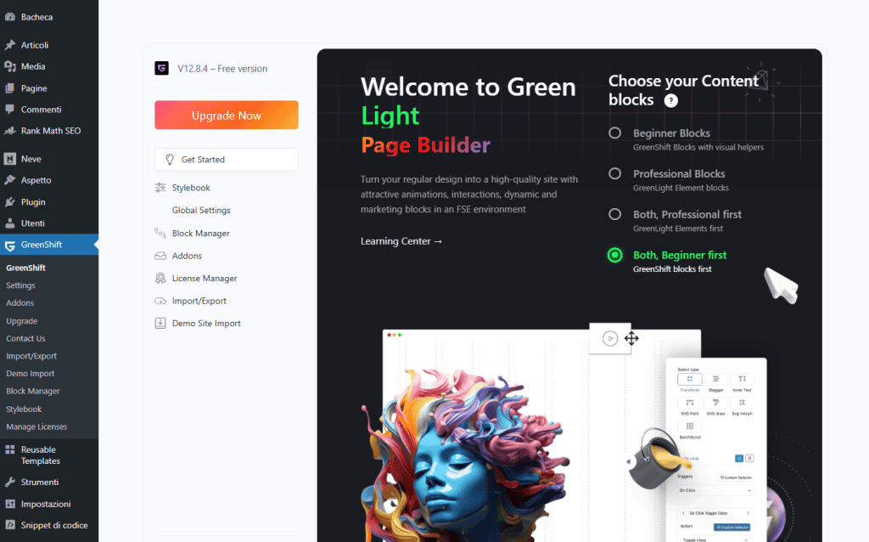
Task: Click the Reusable Templates grid icon
Action: pos(10,450)
